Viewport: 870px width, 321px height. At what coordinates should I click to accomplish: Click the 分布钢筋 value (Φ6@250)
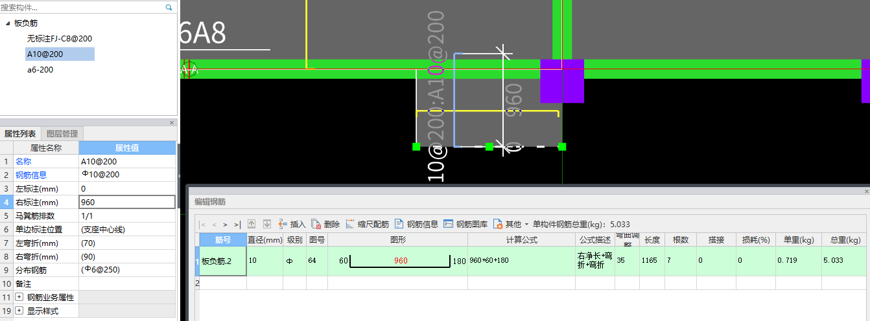[x=127, y=270]
